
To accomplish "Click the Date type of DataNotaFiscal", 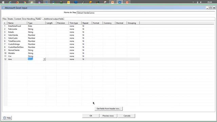I will click(30, 26).
